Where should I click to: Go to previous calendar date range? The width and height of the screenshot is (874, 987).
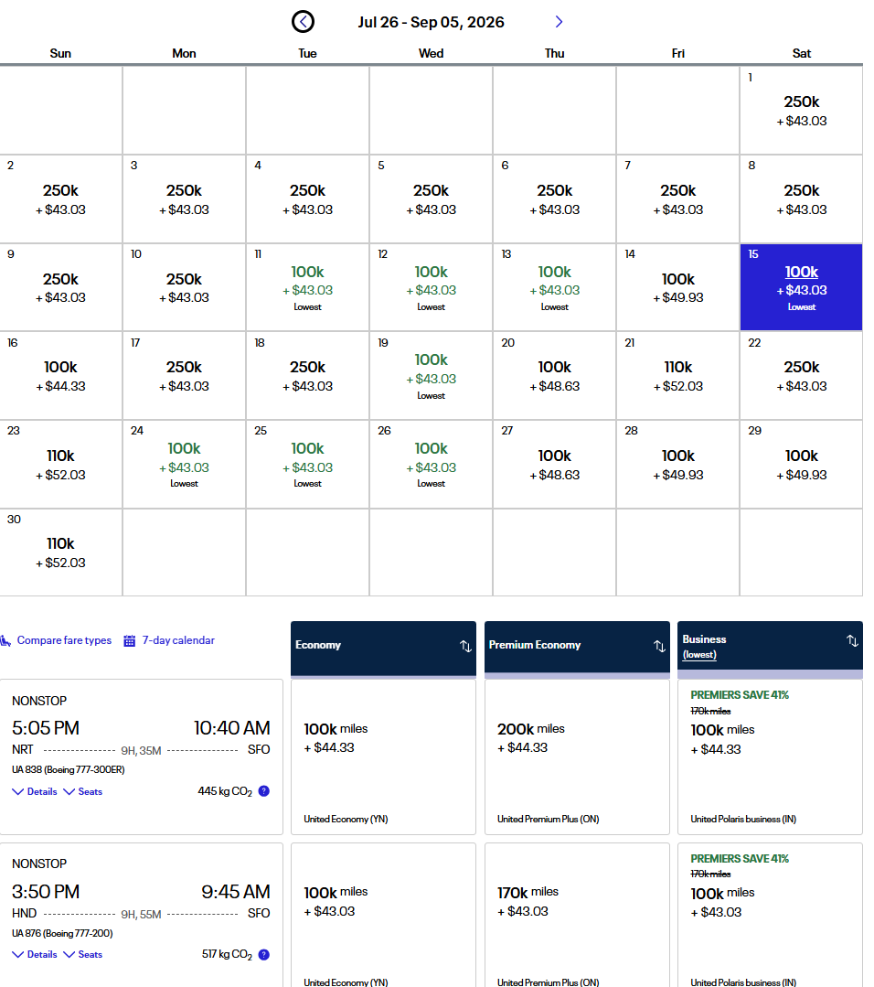tap(303, 22)
